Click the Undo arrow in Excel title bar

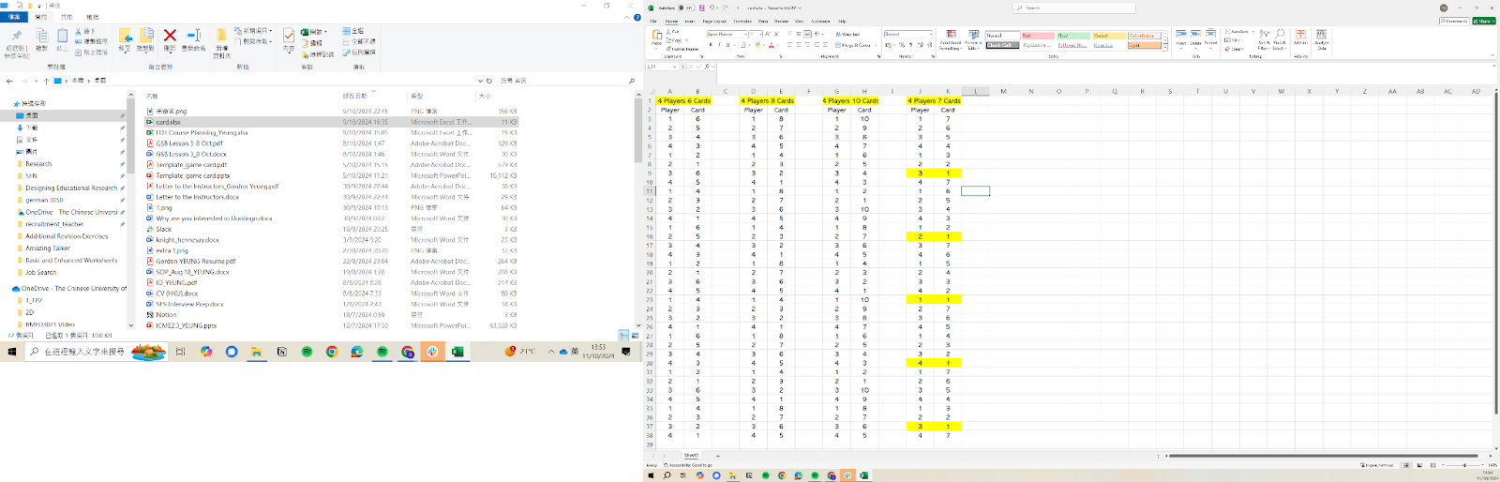click(712, 8)
